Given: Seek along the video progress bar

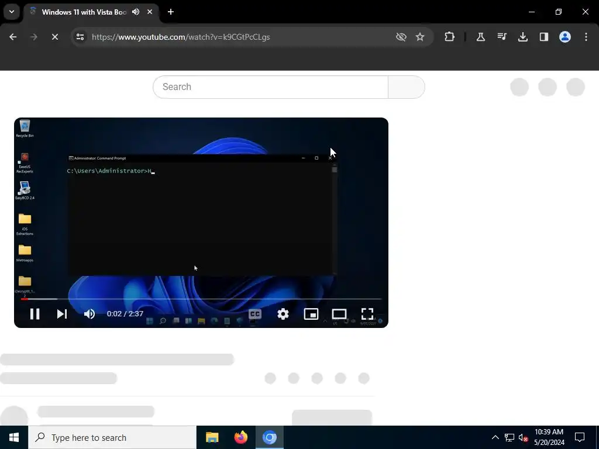Looking at the screenshot, I should pyautogui.click(x=201, y=299).
